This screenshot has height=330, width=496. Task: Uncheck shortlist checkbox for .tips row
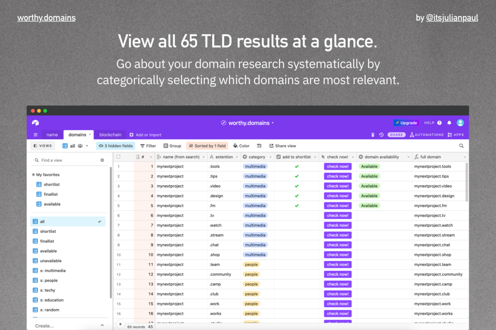pyautogui.click(x=297, y=176)
